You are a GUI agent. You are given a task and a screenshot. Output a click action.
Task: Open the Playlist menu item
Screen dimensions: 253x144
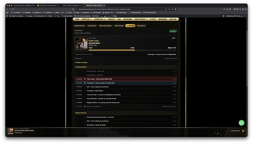(x=153, y=19)
